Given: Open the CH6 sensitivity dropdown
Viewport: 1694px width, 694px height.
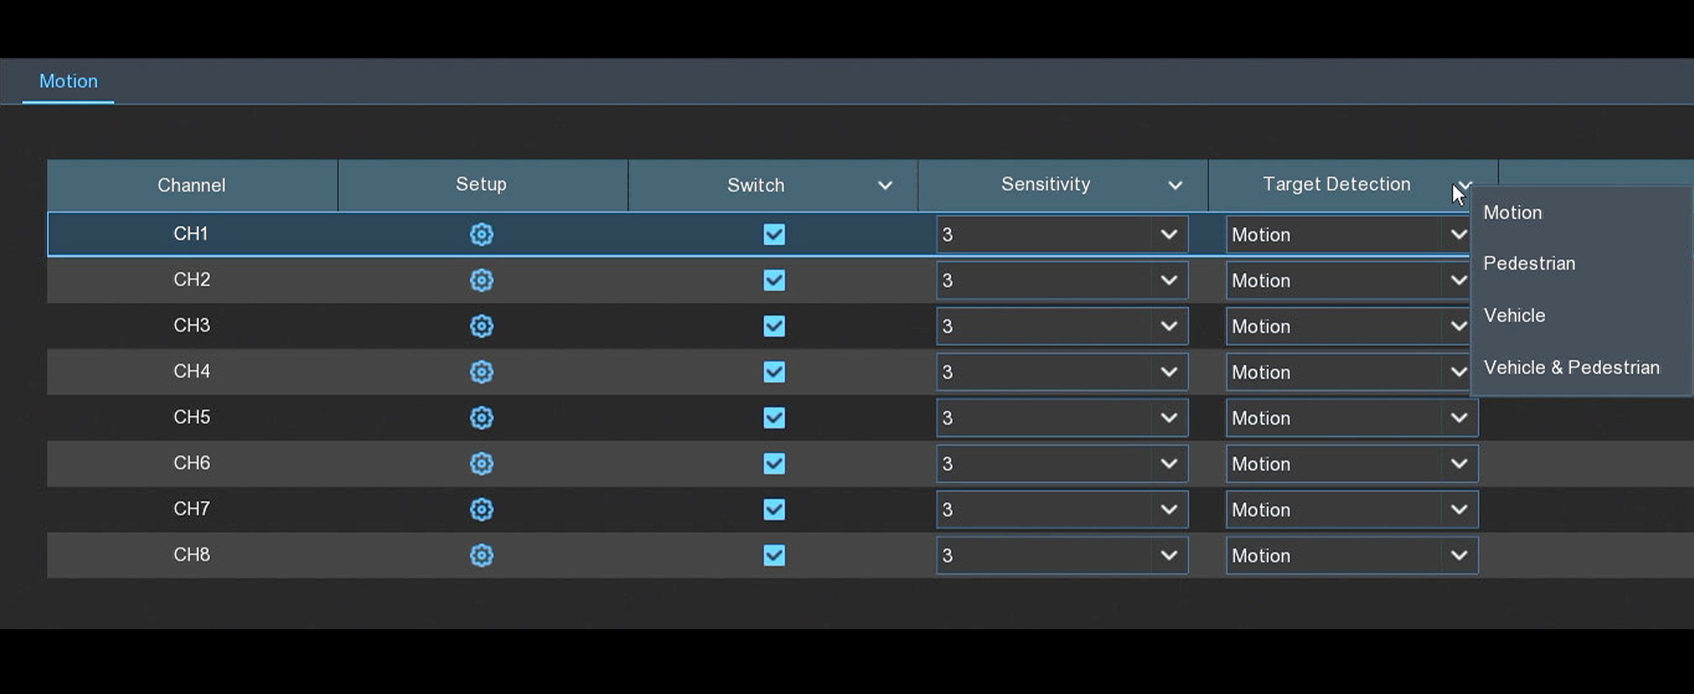Looking at the screenshot, I should tap(1062, 464).
